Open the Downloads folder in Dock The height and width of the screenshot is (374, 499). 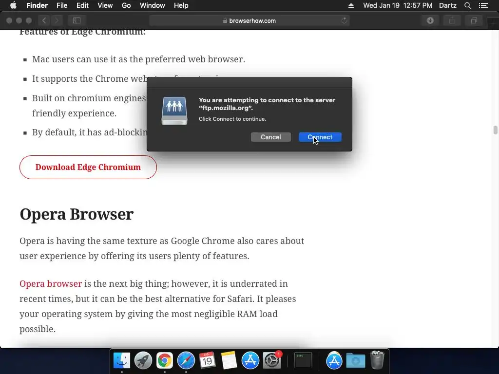click(355, 360)
